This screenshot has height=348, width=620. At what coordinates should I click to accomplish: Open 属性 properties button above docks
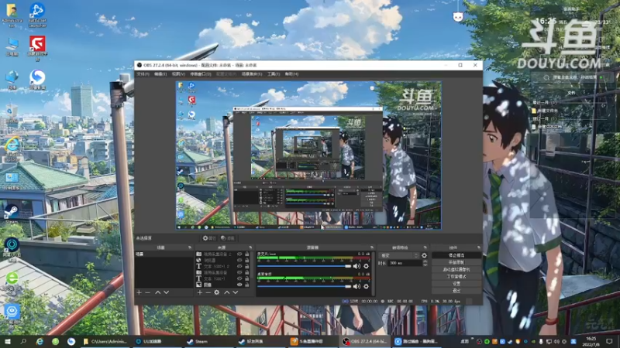tap(209, 238)
